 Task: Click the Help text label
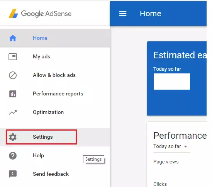coord(38,155)
